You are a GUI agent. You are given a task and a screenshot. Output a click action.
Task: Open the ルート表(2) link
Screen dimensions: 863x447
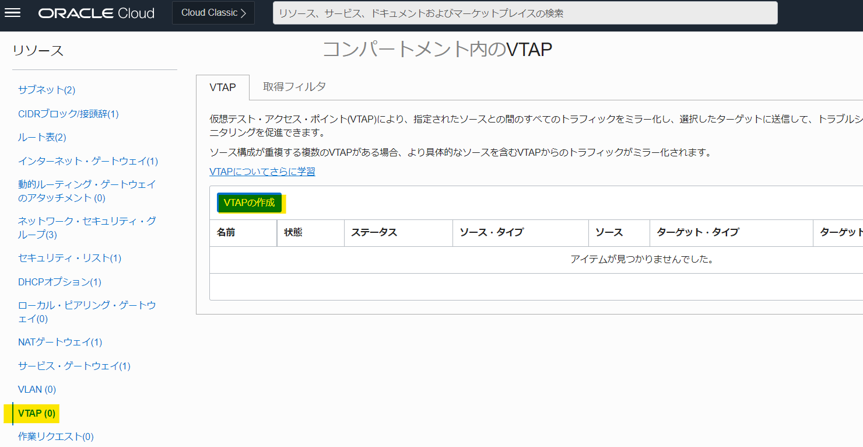42,137
